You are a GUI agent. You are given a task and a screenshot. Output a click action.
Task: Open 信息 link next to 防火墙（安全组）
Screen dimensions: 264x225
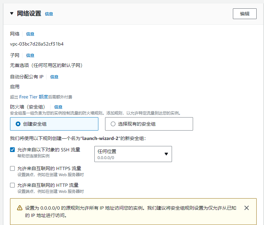coord(58,107)
